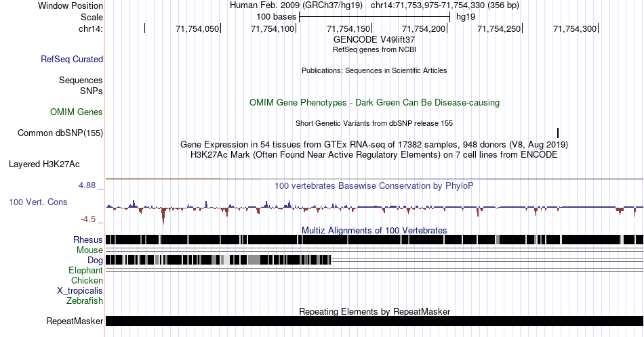Click the black RepeatMasker element bar
Viewport: 644px width, 337px height.
[x=374, y=321]
